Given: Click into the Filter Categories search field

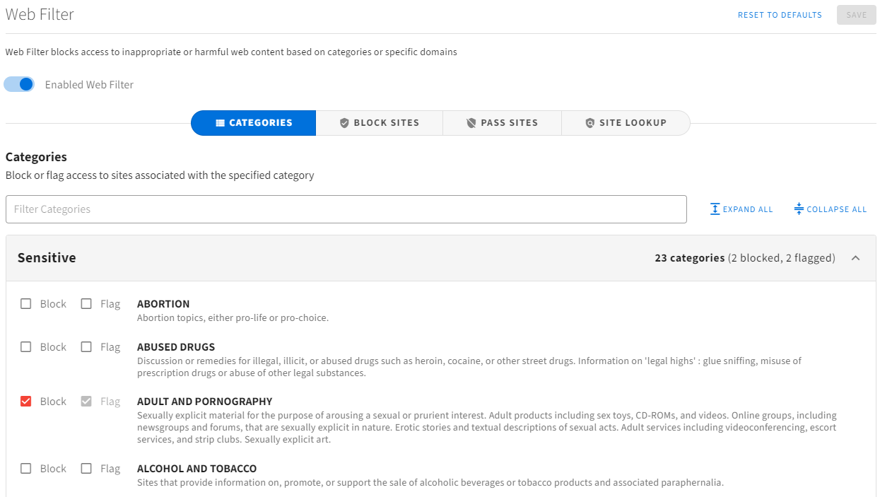Looking at the screenshot, I should (346, 209).
